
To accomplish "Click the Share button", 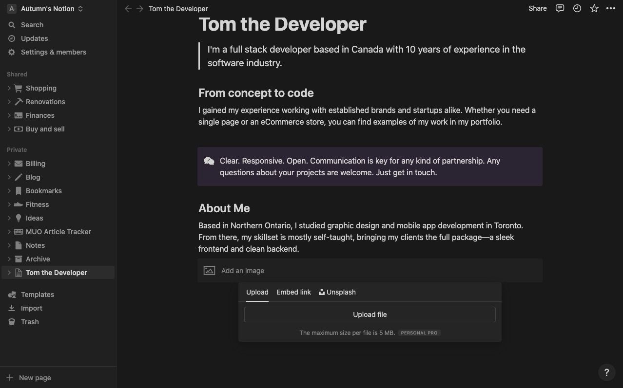I will click(537, 8).
